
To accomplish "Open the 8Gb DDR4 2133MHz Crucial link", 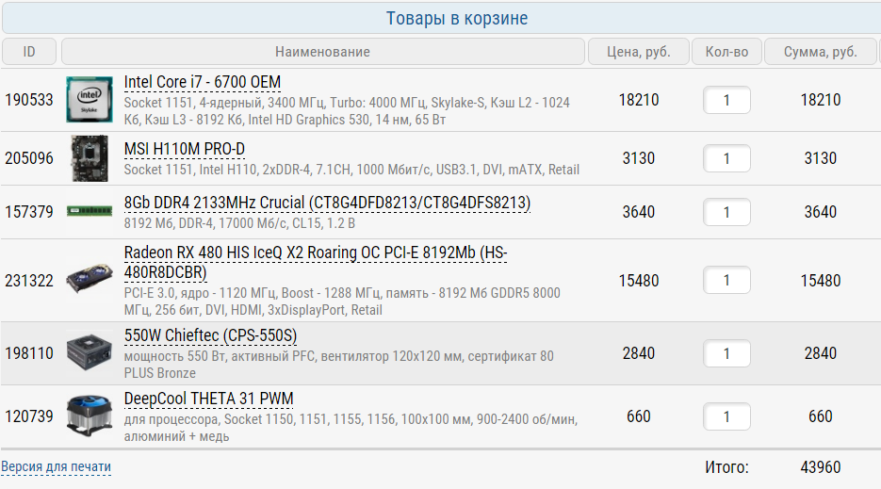I will [327, 203].
